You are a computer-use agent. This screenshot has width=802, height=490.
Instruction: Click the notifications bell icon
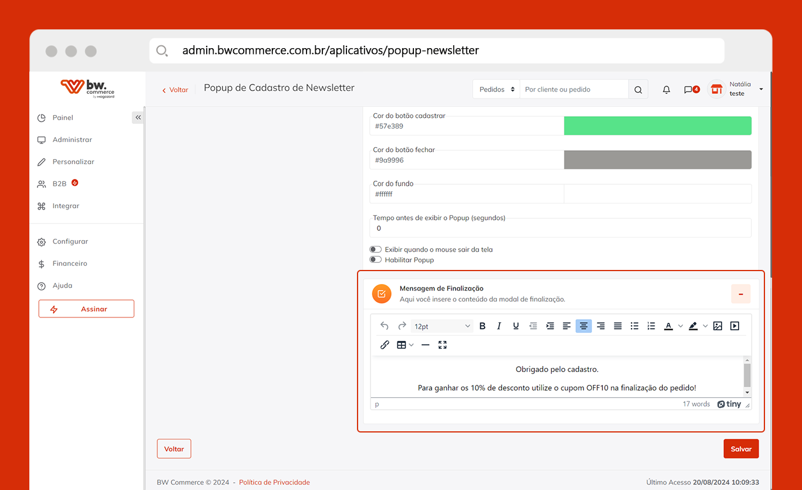[x=666, y=90]
